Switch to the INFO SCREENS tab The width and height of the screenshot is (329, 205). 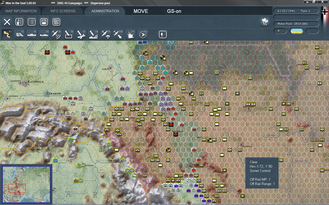[63, 11]
